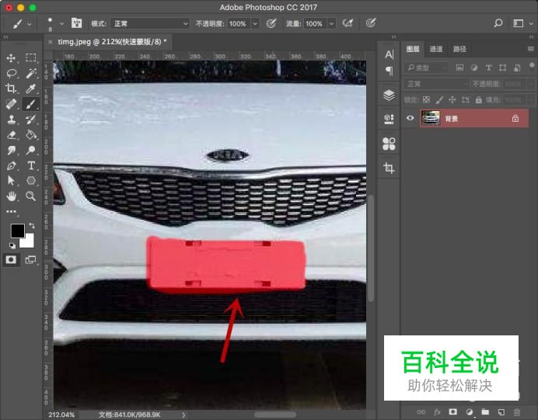
Task: Expand the flow slider arrow
Action: pyautogui.click(x=332, y=23)
